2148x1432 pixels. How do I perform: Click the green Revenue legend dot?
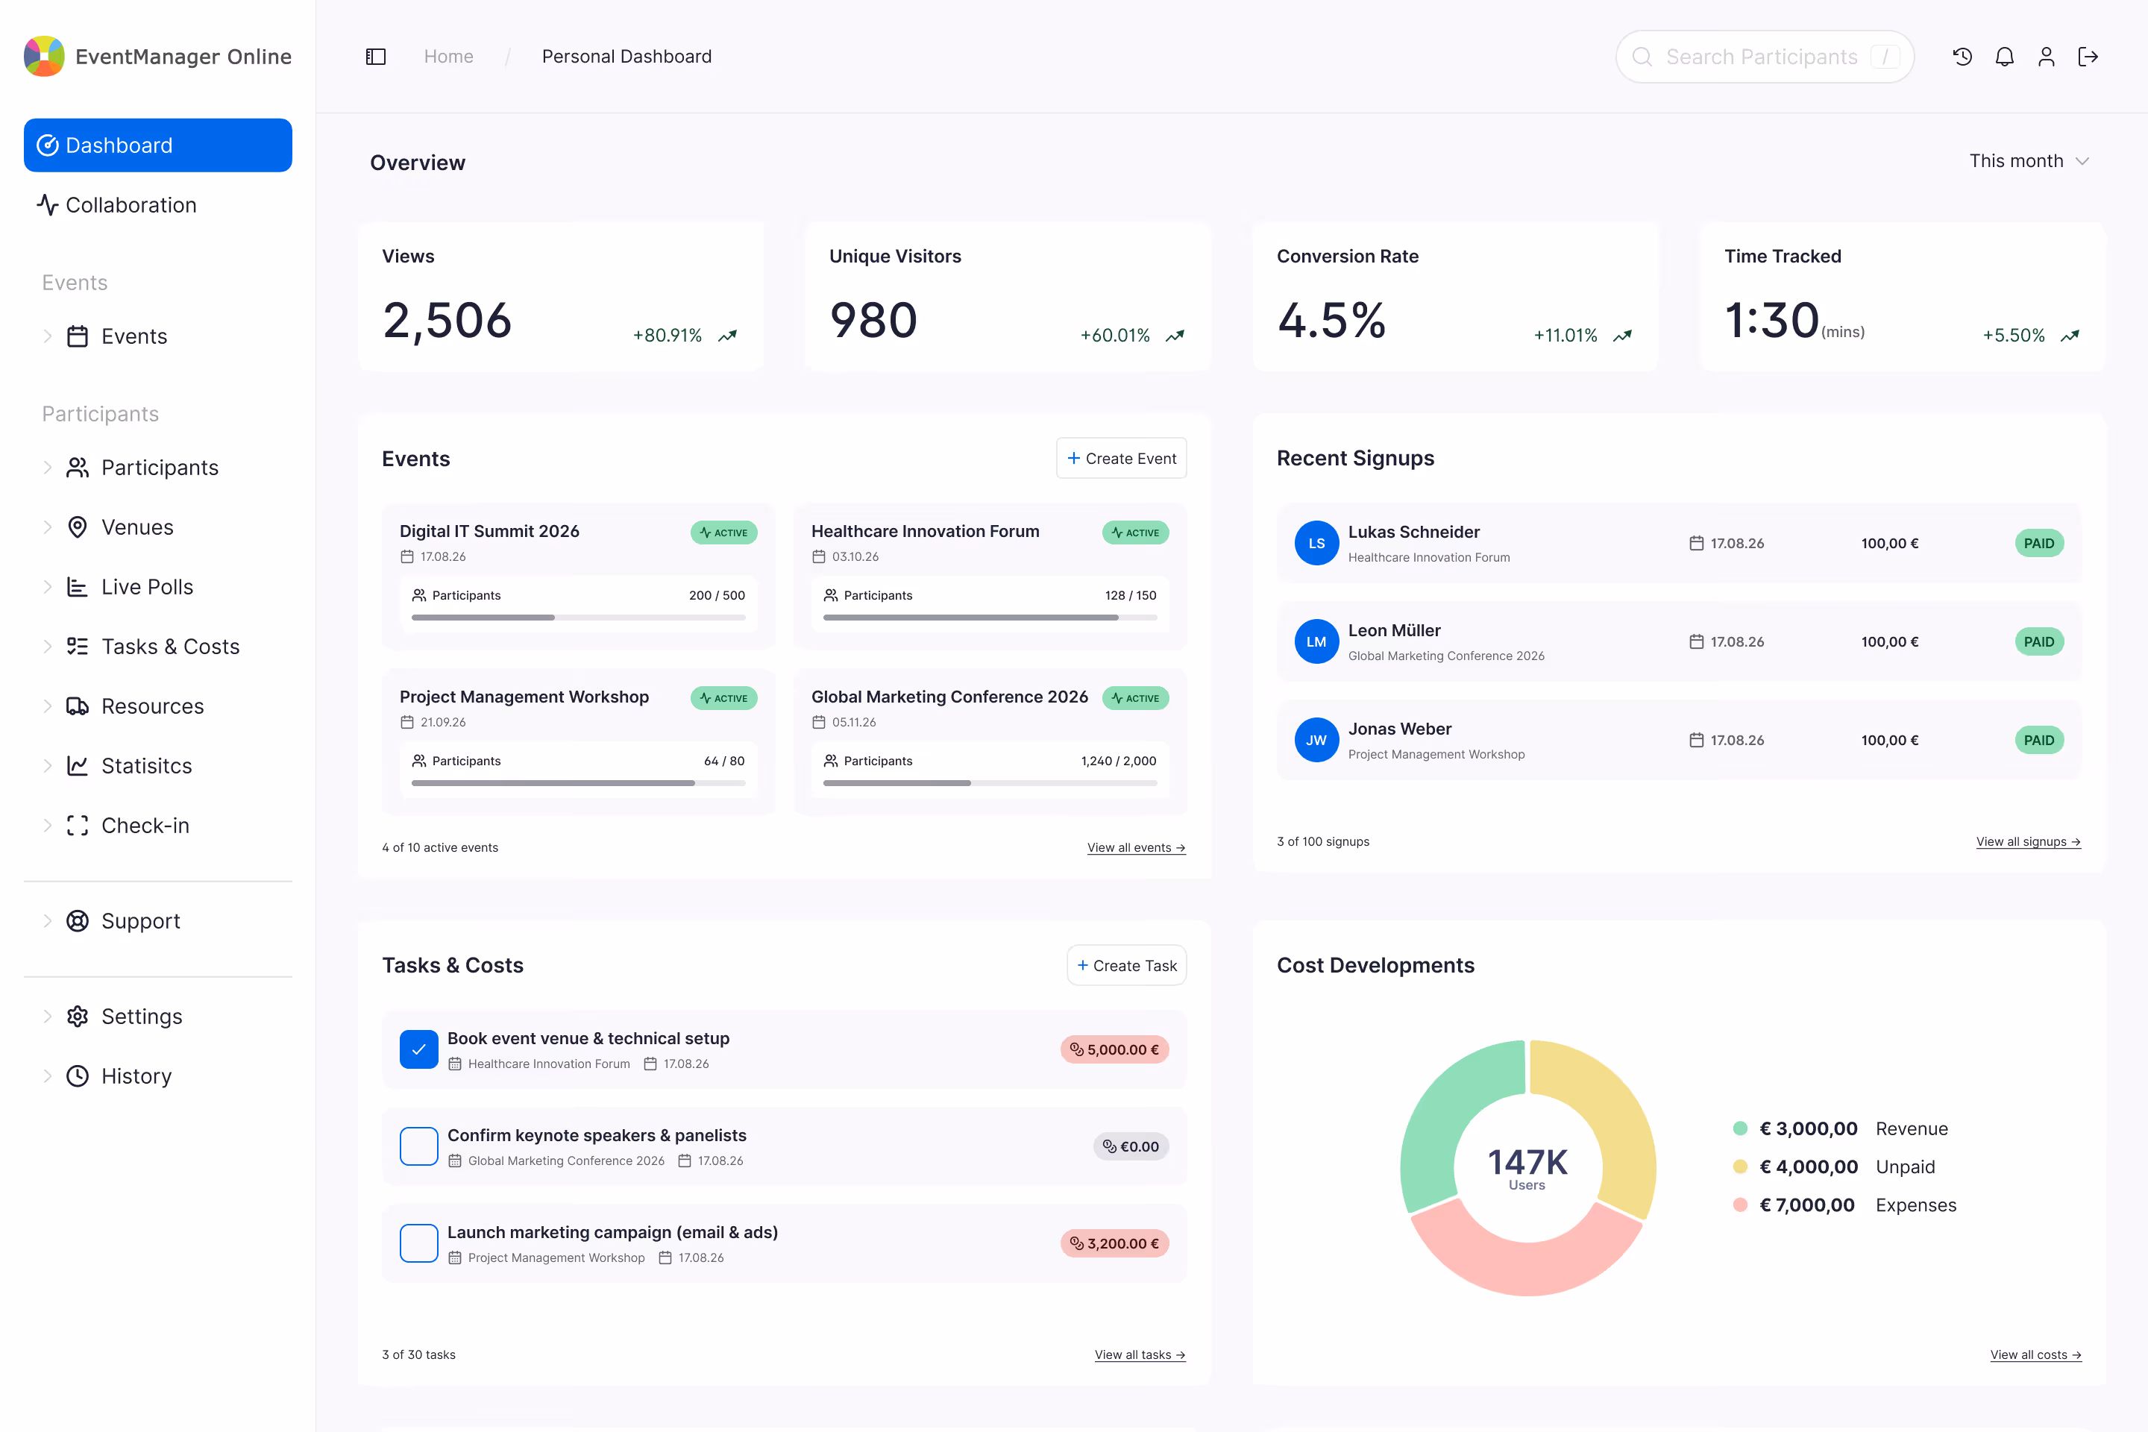(x=1740, y=1128)
